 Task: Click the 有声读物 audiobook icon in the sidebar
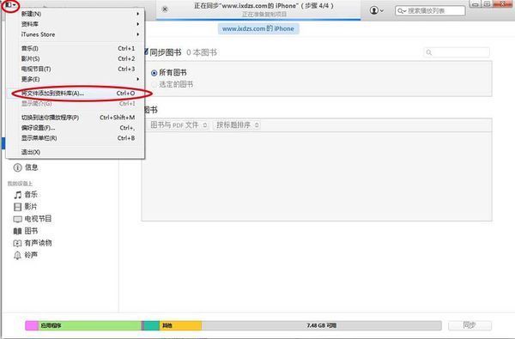17,243
